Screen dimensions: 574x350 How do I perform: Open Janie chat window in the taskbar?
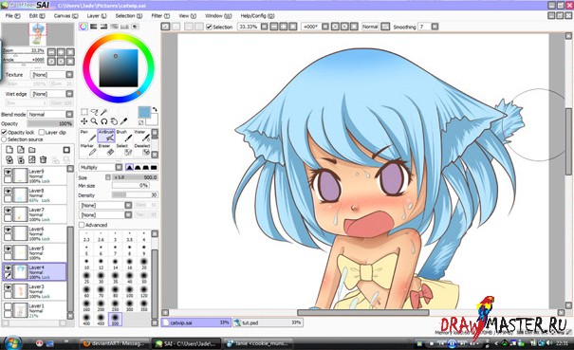[258, 343]
